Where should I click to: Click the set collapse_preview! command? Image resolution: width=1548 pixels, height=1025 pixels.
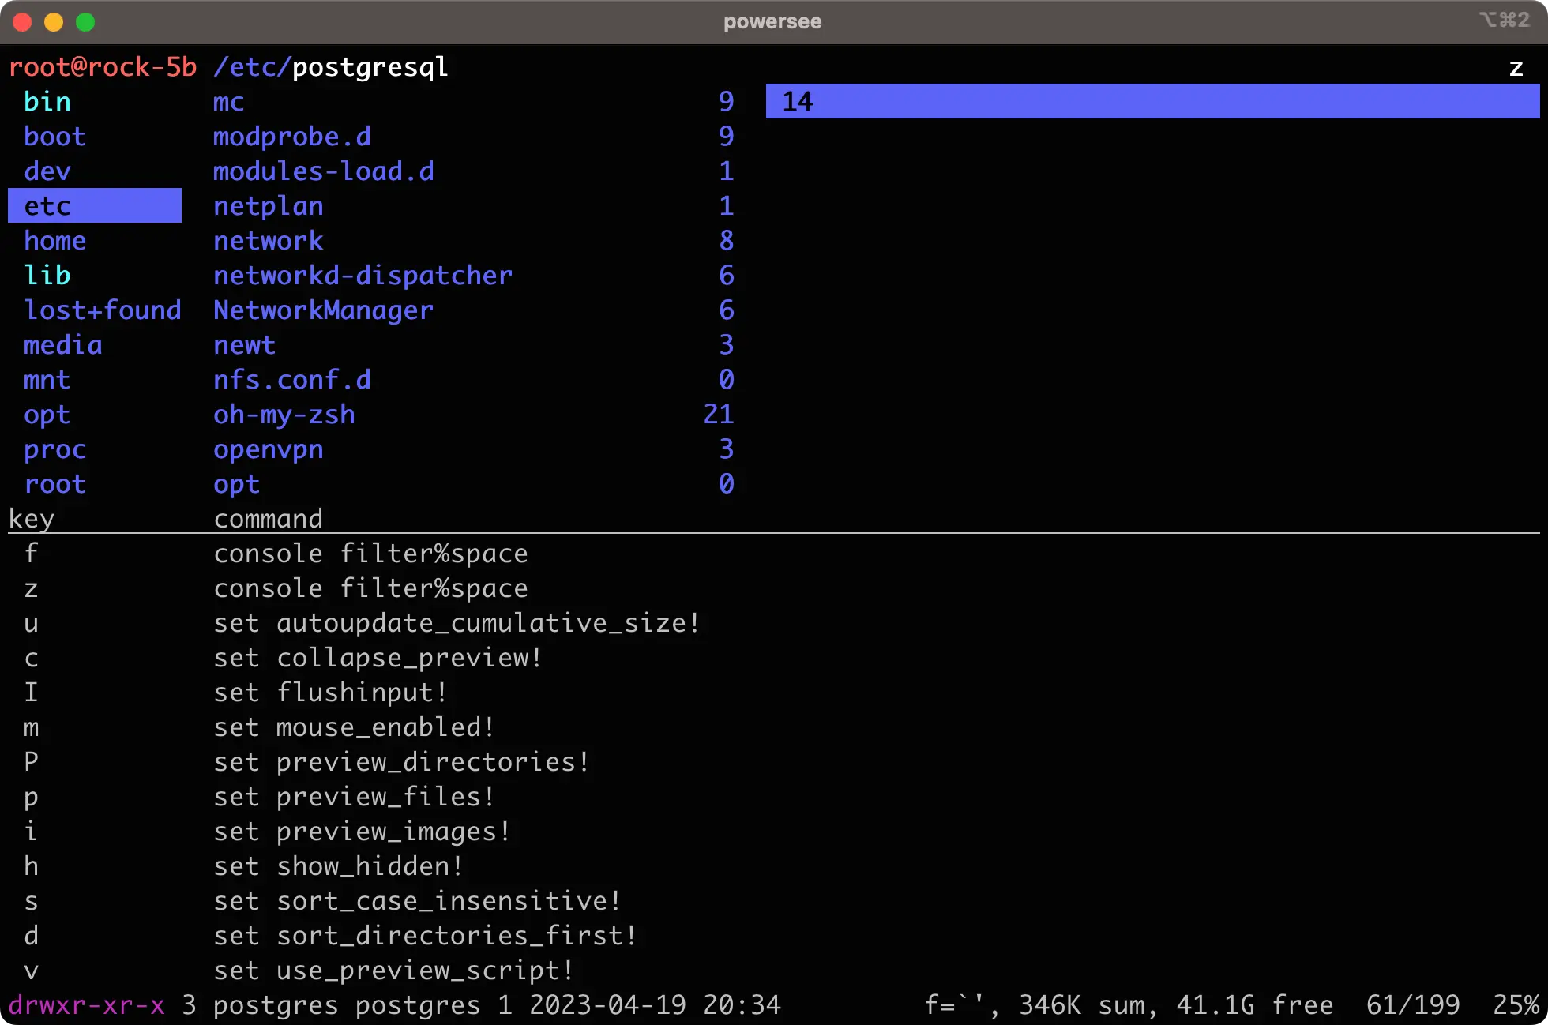pyautogui.click(x=378, y=658)
